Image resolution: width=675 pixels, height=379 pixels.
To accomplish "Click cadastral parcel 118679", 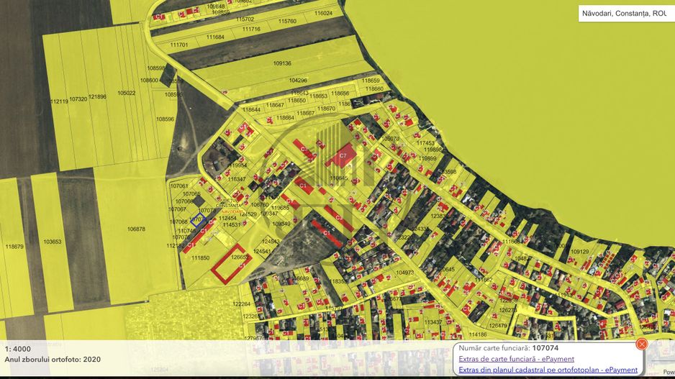I will (14, 247).
